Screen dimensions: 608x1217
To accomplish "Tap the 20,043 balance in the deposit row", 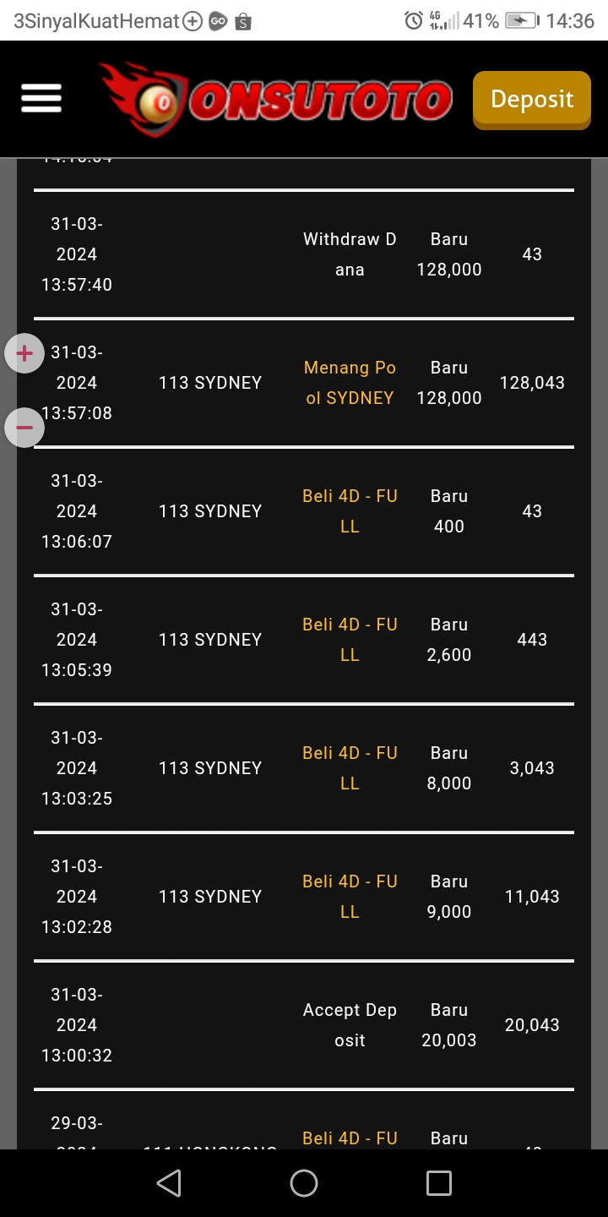I will 532,1025.
